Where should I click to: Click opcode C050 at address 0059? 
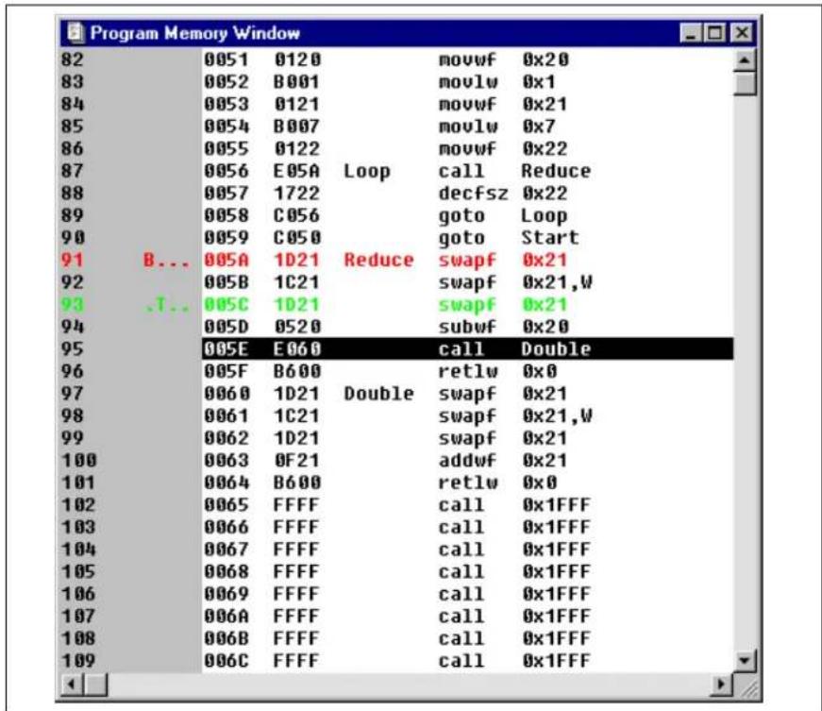(x=296, y=238)
